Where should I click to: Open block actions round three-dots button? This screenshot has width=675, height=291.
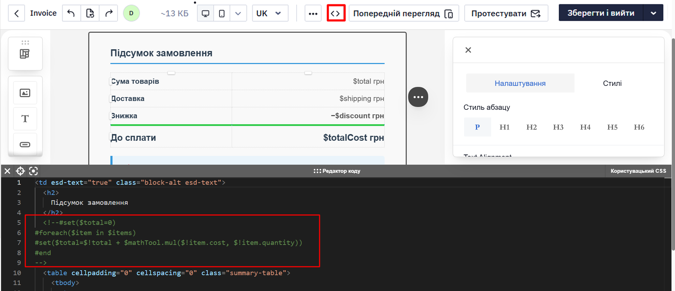click(418, 97)
